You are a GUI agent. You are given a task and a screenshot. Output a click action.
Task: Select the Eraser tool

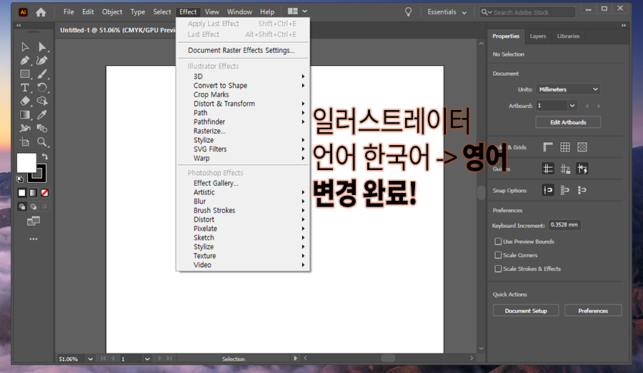24,101
